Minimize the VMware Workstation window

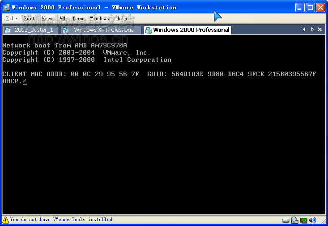tap(300, 8)
